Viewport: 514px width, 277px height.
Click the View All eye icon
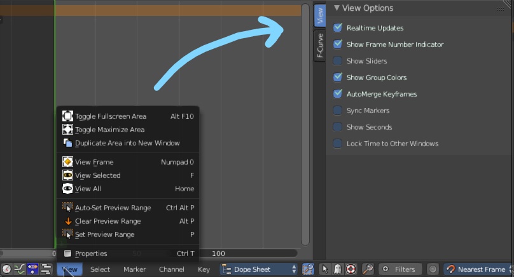click(x=67, y=189)
